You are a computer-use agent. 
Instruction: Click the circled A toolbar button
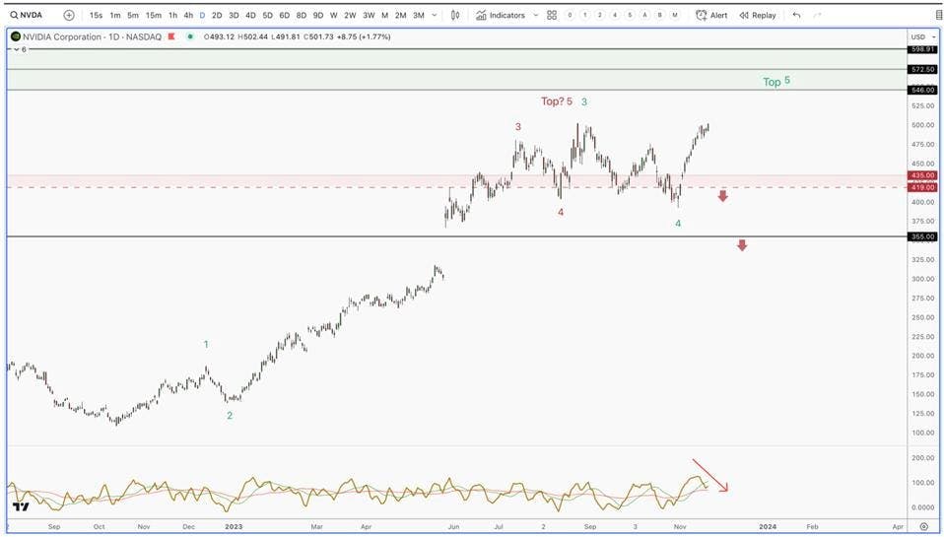tap(644, 15)
